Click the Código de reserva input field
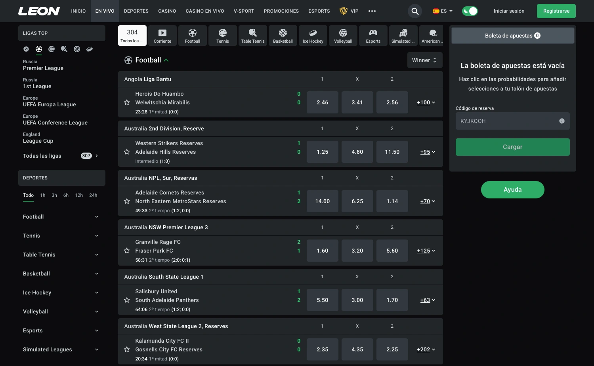 tap(513, 121)
